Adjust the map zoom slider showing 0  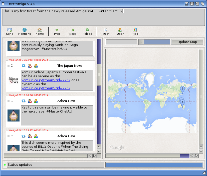(154, 42)
